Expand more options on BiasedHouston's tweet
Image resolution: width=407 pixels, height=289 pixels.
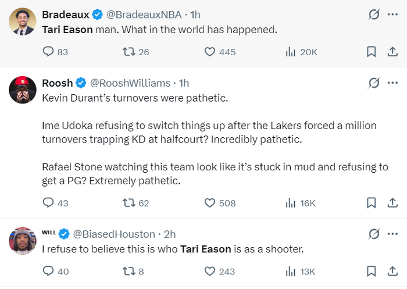coord(392,234)
